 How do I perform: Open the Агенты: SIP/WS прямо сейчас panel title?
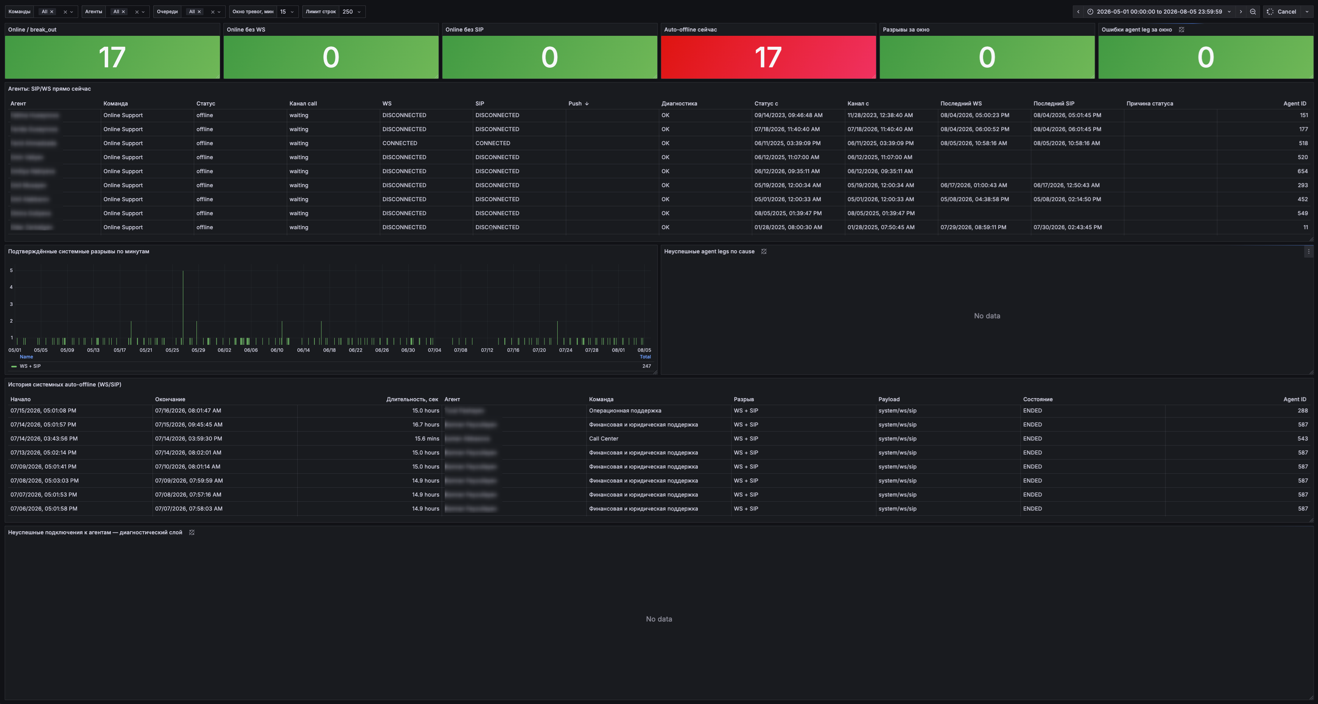(x=50, y=89)
